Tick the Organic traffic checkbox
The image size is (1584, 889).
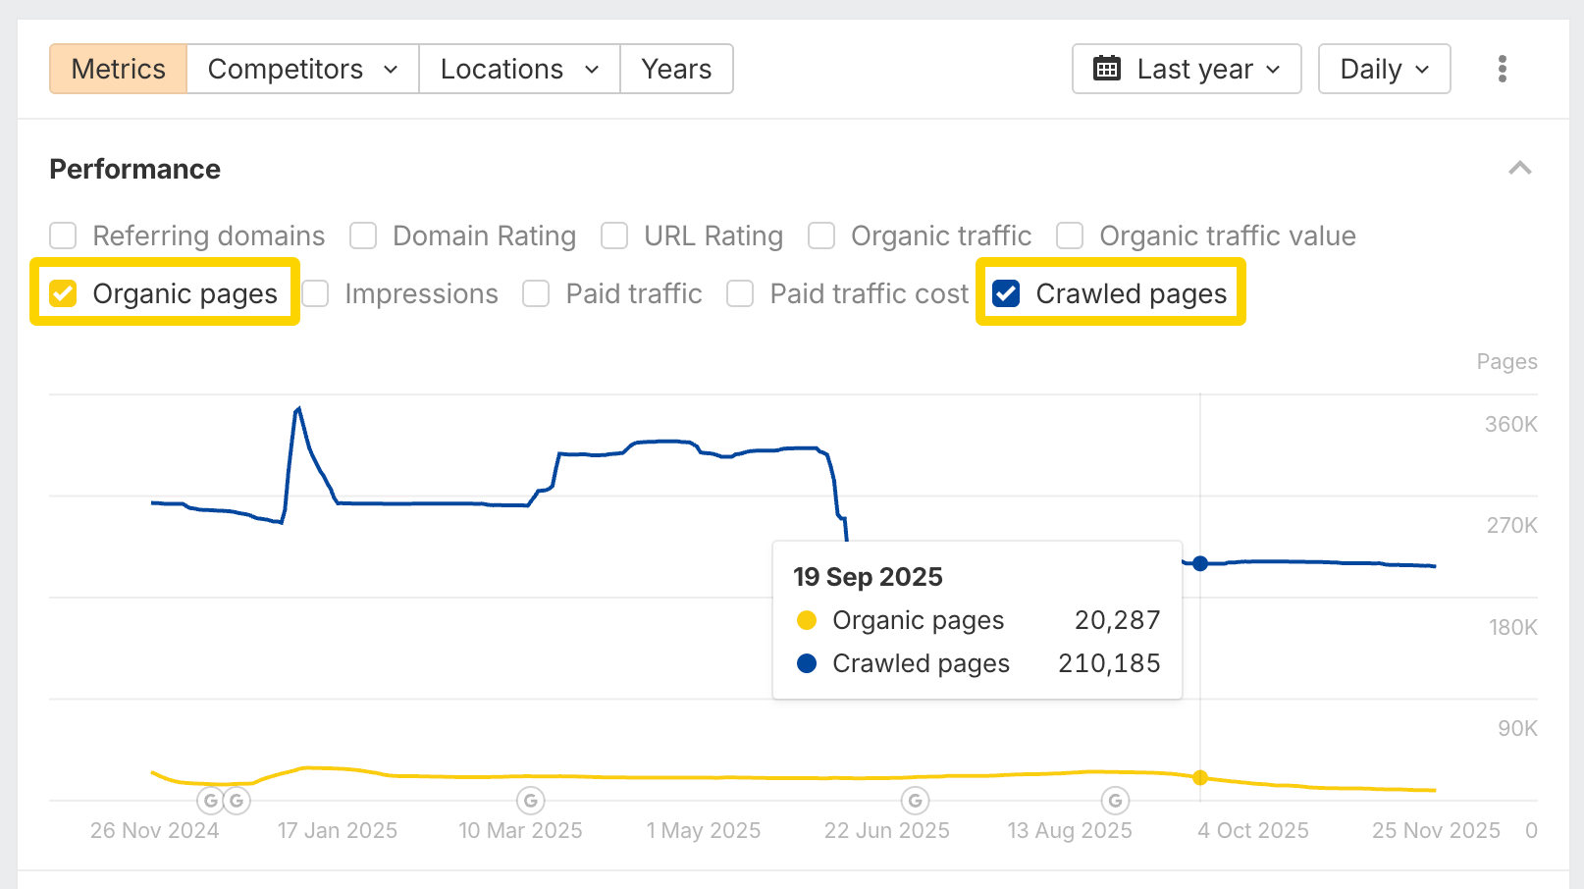coord(821,235)
